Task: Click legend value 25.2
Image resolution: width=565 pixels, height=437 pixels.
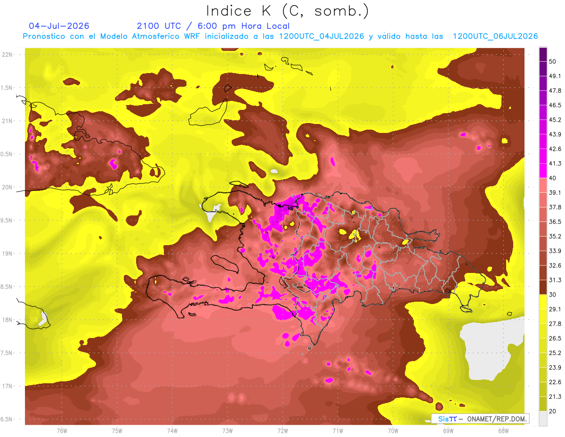Action: 555,353
